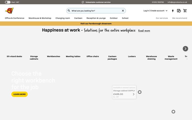Select Office chairs category

[93, 56]
